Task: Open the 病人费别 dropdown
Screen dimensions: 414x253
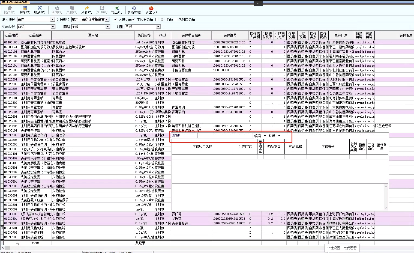Action: 53,19
